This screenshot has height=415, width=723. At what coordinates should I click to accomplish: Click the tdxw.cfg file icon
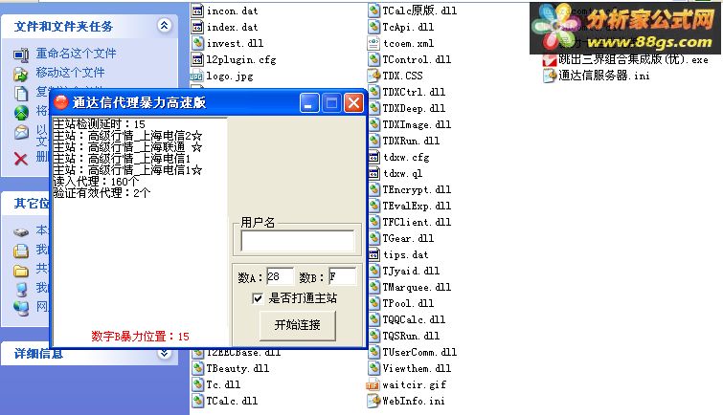[x=374, y=157]
